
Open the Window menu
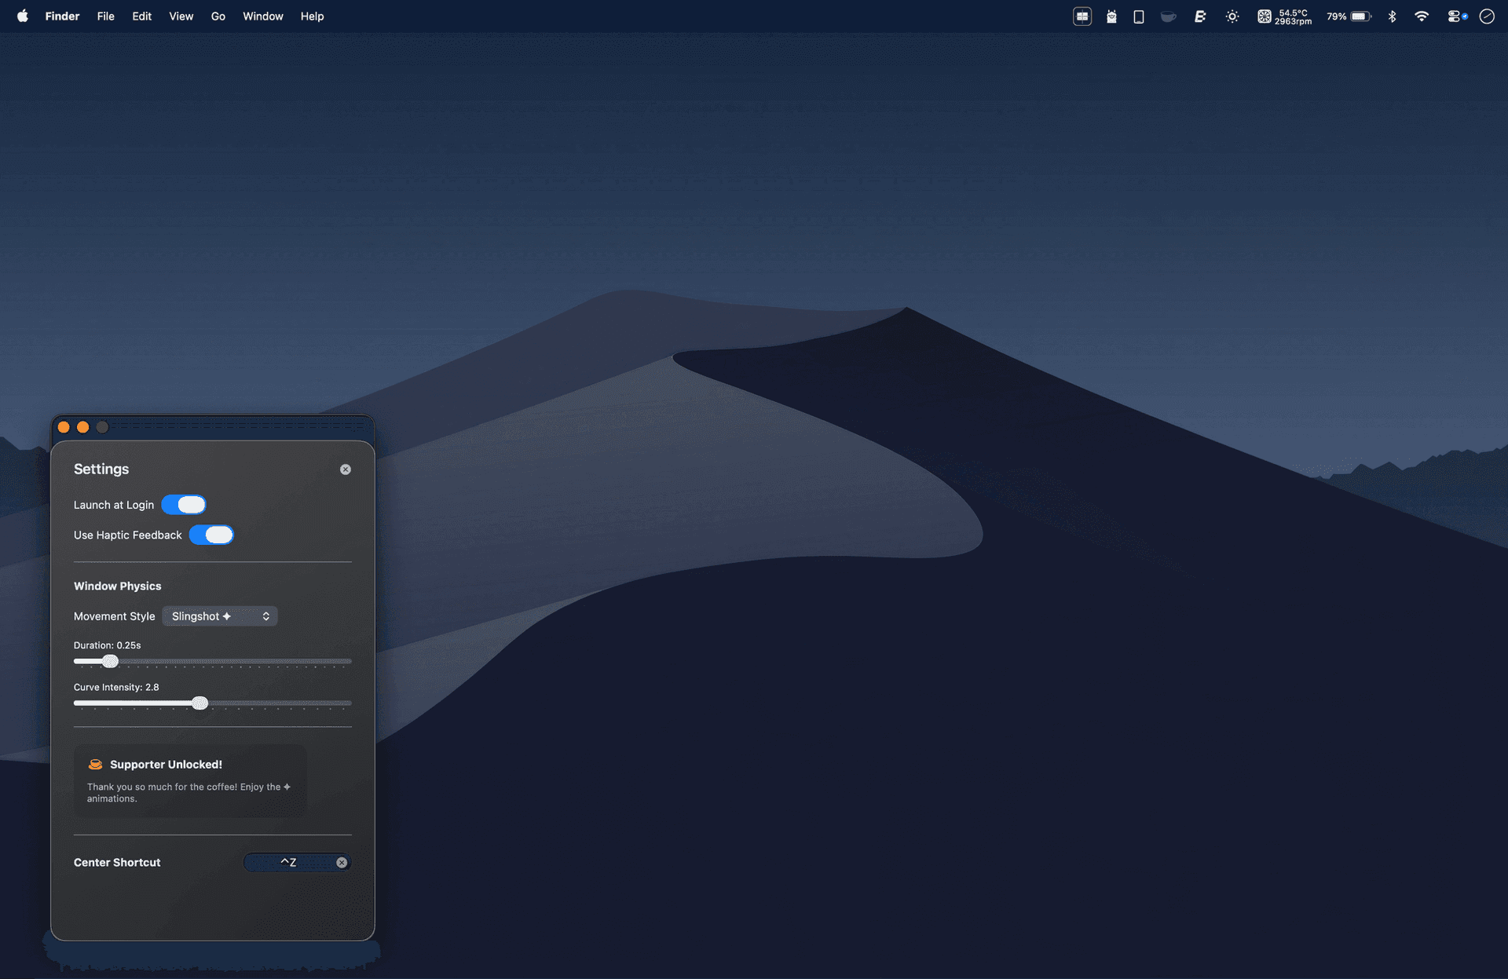point(263,16)
